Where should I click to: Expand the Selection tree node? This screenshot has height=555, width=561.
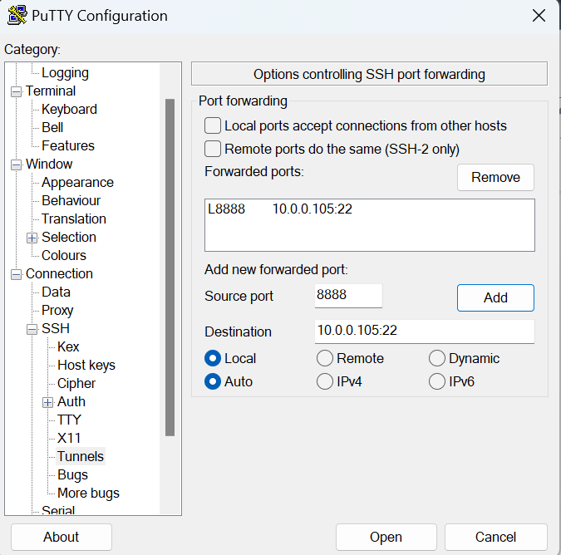(32, 238)
